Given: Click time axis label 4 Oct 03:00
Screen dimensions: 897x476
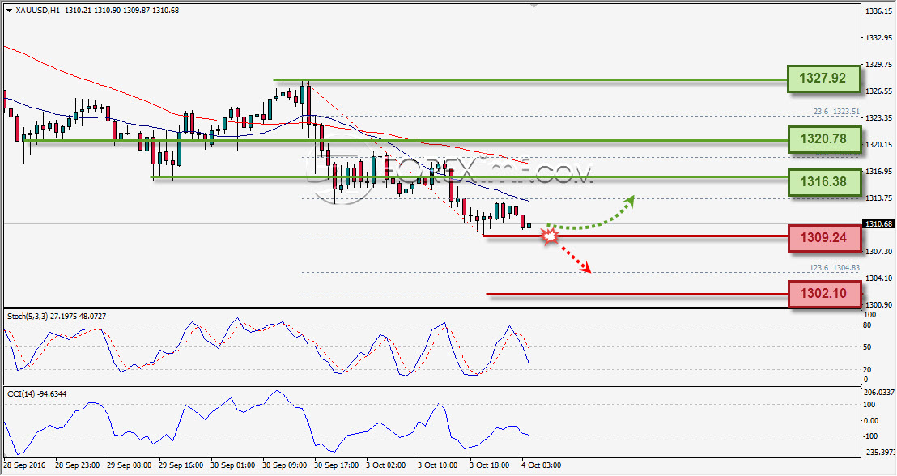Looking at the screenshot, I should pos(541,465).
